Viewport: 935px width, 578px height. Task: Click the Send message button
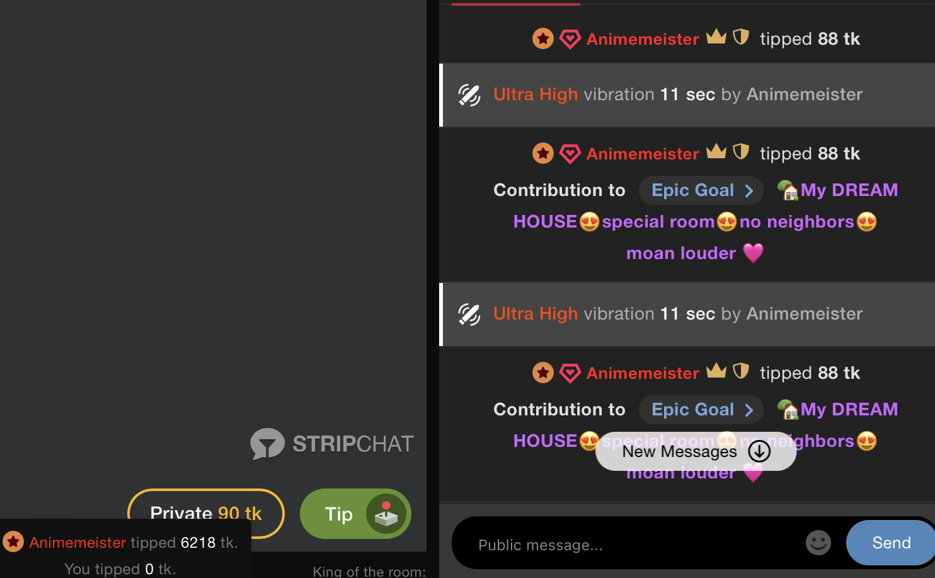click(890, 543)
